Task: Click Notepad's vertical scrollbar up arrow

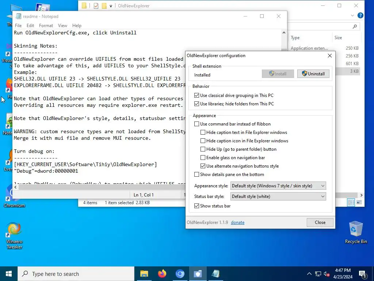Action: pos(284,33)
